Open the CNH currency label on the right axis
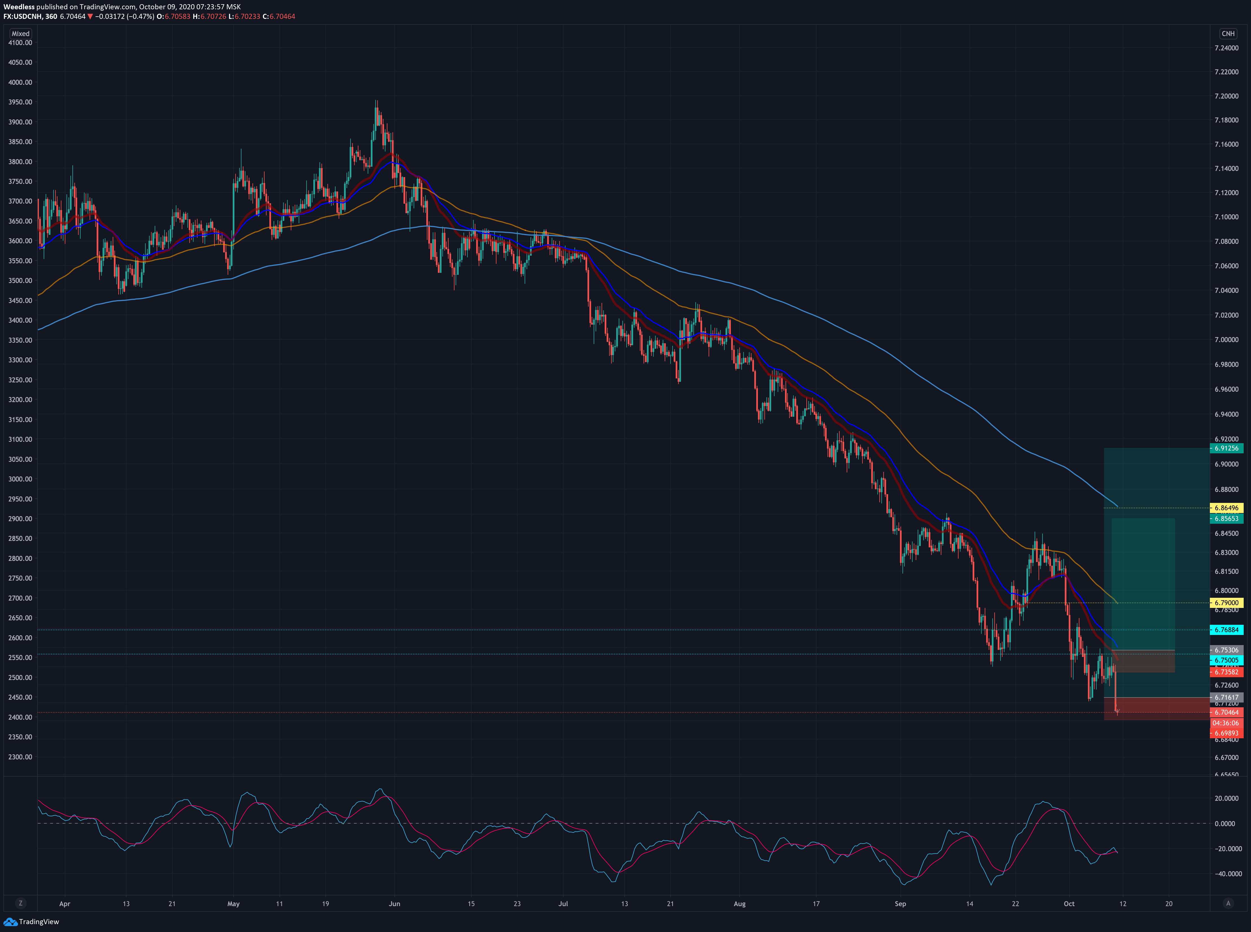Screen dimensions: 1251x932 (1228, 33)
